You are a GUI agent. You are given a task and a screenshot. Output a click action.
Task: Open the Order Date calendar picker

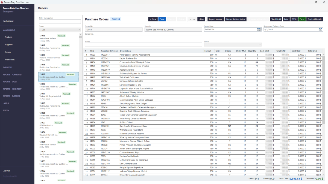[259, 29]
